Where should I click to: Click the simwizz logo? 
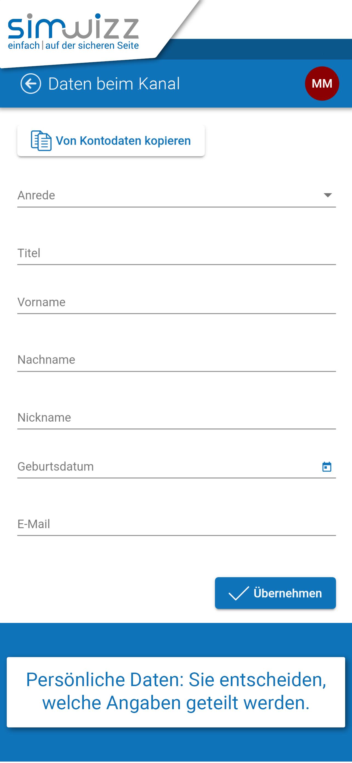(73, 26)
